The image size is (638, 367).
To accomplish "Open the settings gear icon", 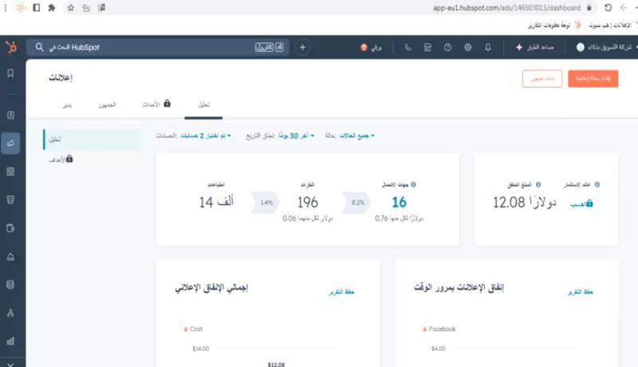I will [468, 48].
